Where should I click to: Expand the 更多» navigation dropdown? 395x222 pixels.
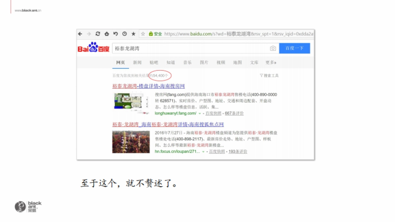point(271,62)
